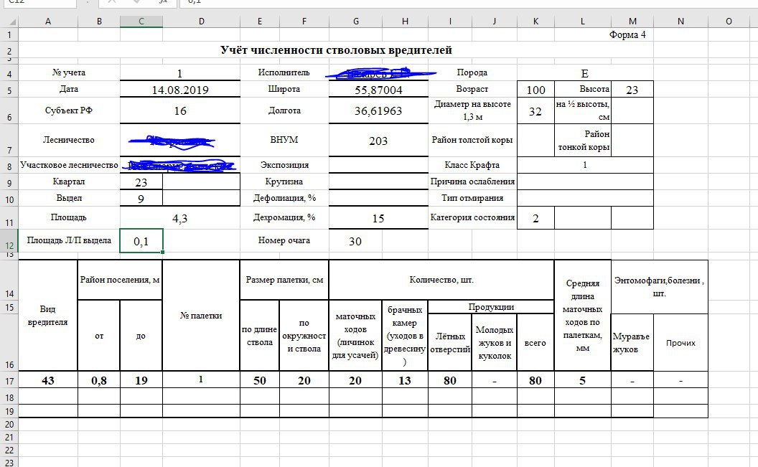
Task: Select the date cell '14.08.2019'
Action: 180,90
